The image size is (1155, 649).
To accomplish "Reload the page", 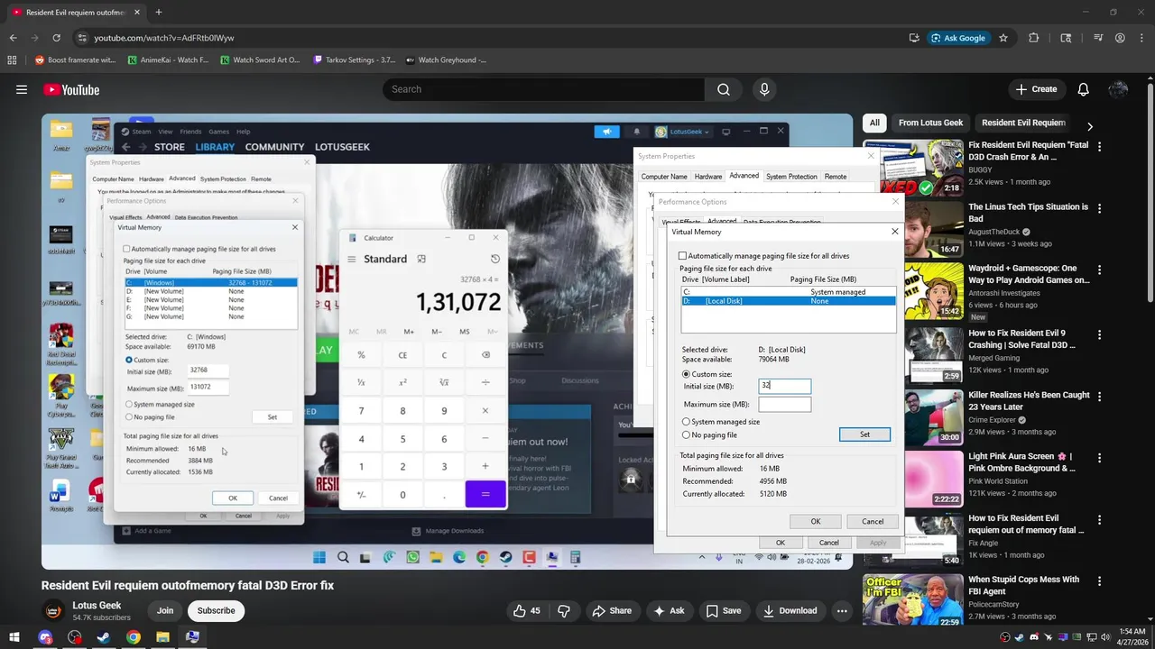I will point(56,38).
